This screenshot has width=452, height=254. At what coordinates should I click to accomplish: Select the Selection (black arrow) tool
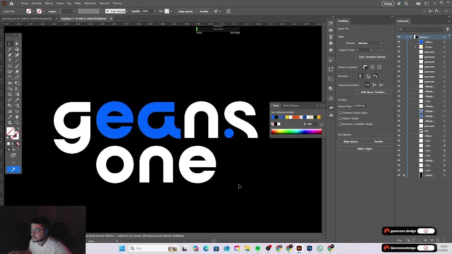pyautogui.click(x=10, y=44)
